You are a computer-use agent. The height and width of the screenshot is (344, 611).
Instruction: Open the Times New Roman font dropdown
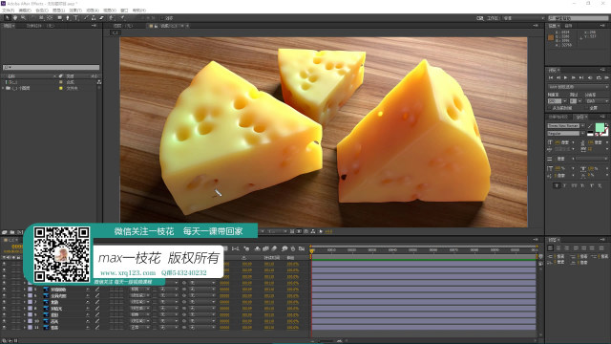coord(566,126)
